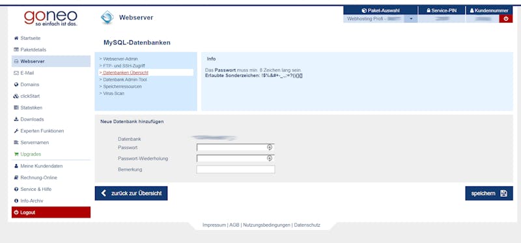Expand the Paket-Auswahl header tab

click(x=380, y=10)
